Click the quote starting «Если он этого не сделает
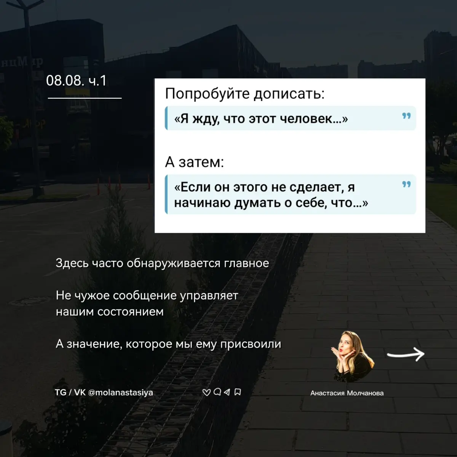The height and width of the screenshot is (457, 457). pos(271,195)
